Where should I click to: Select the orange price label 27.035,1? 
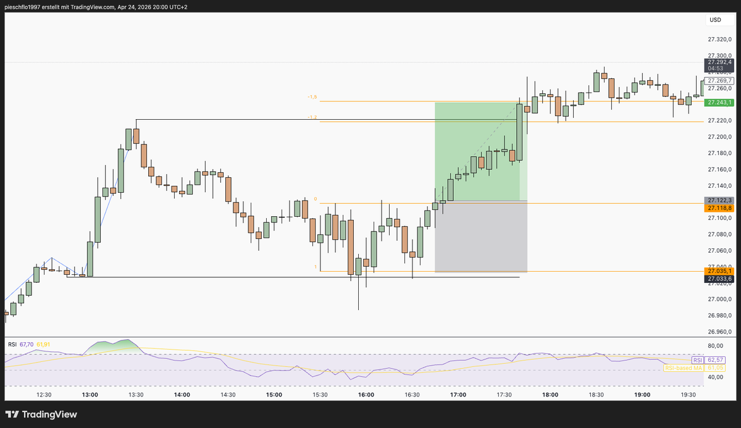pyautogui.click(x=719, y=271)
